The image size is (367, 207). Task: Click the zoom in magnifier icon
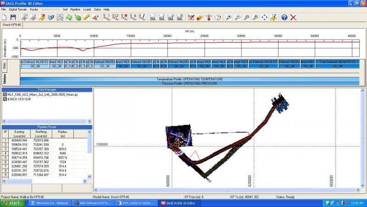pos(228,17)
